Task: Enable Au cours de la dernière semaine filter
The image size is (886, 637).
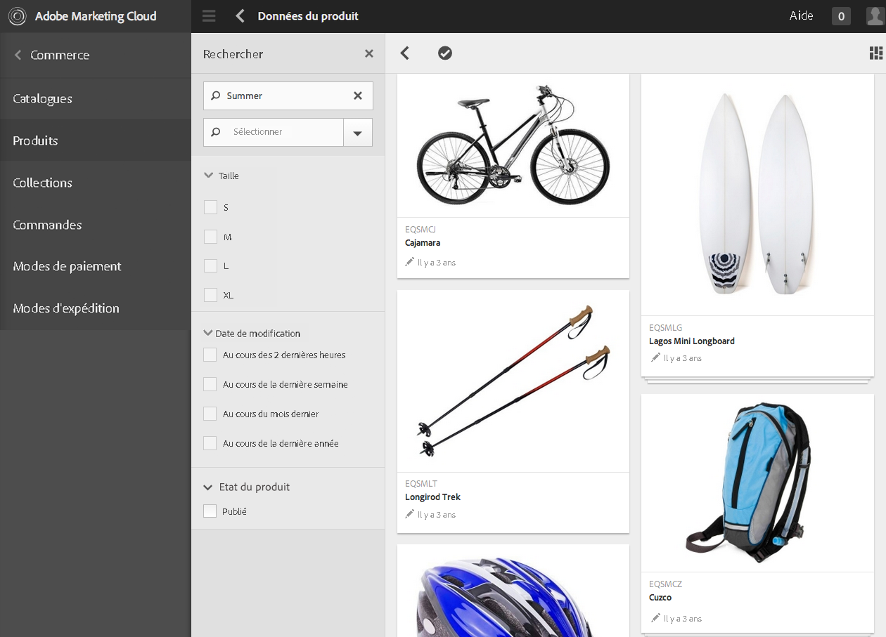Action: [x=210, y=384]
